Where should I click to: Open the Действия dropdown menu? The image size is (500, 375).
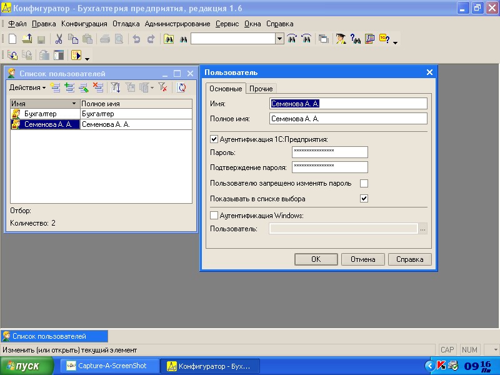[x=27, y=87]
